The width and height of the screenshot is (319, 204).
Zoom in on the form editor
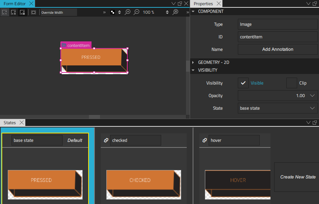[127, 12]
